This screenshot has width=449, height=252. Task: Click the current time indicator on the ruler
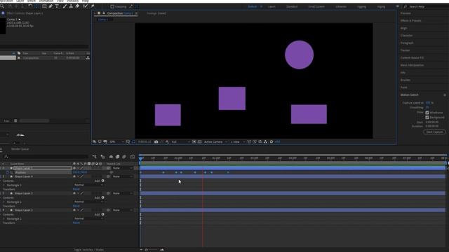pyautogui.click(x=140, y=158)
